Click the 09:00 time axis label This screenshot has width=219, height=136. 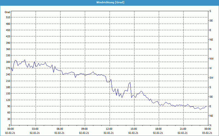(85, 129)
